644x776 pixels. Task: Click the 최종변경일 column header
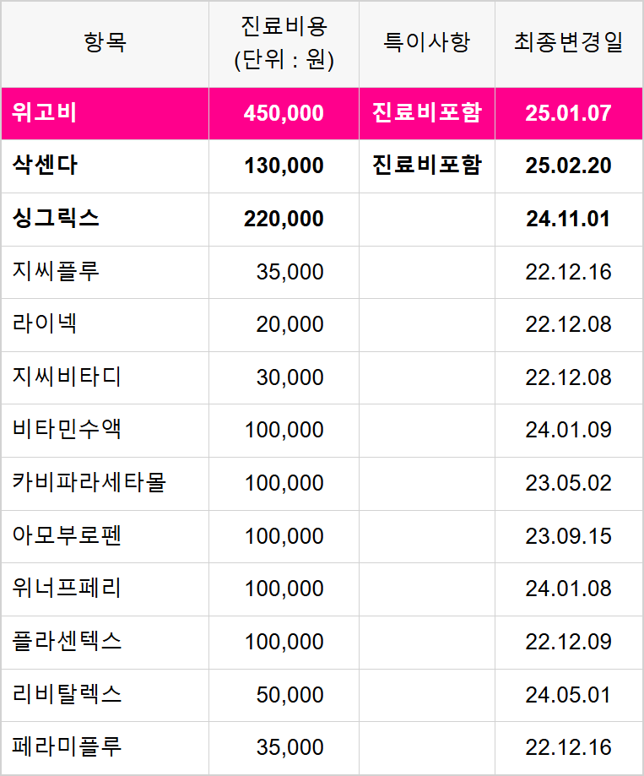click(568, 42)
